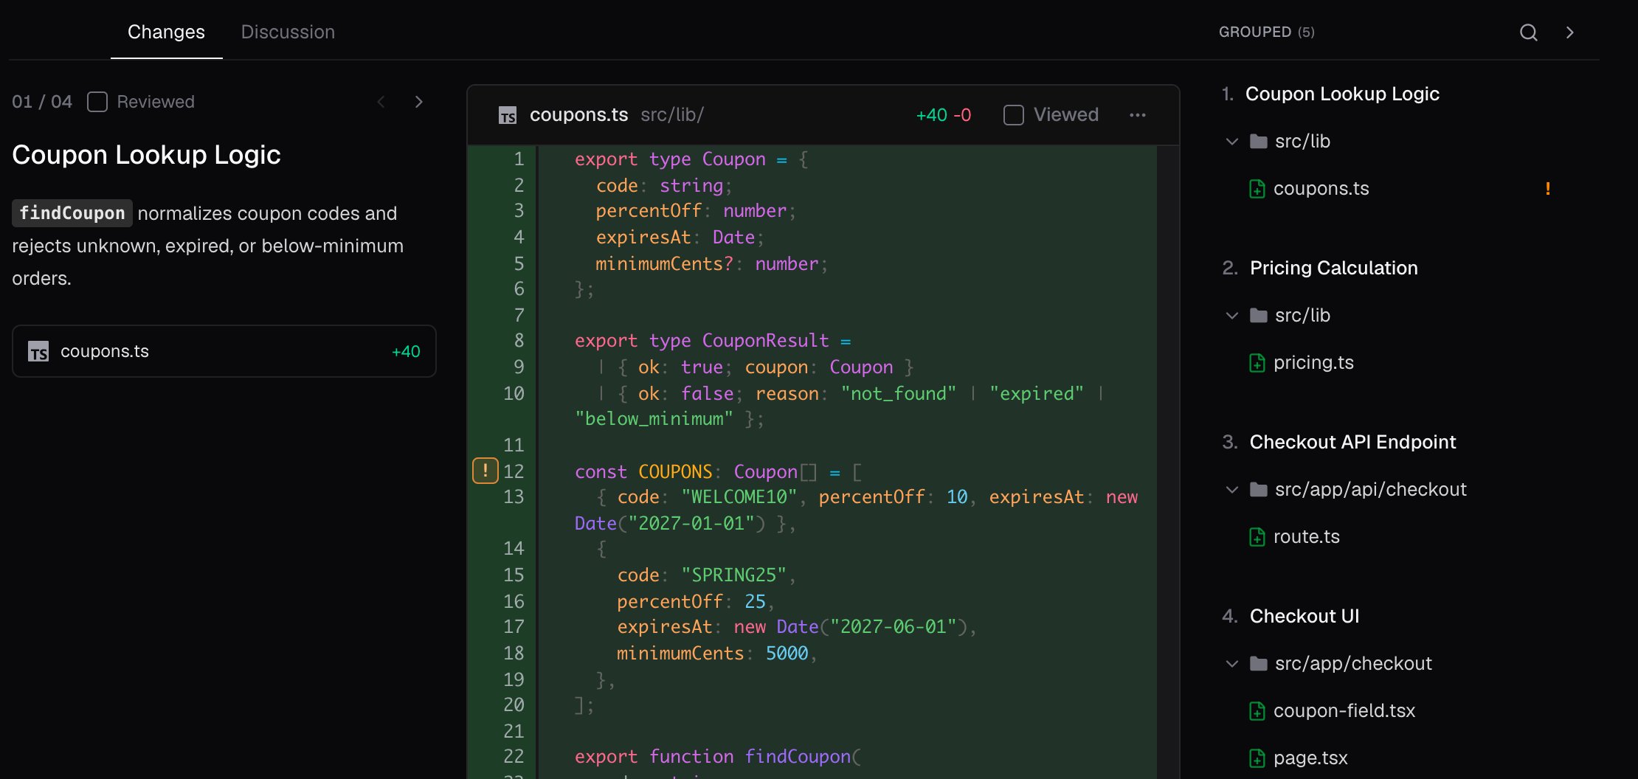The image size is (1638, 779).
Task: Click the TypeScript icon in diff header
Action: tap(508, 115)
